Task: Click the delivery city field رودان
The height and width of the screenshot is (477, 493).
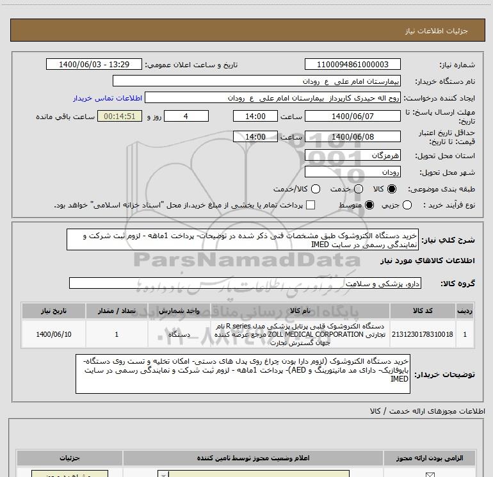Action: pyautogui.click(x=352, y=172)
